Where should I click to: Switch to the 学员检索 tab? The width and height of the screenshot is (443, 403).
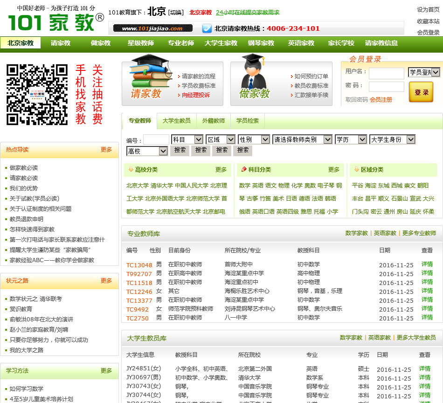248,121
